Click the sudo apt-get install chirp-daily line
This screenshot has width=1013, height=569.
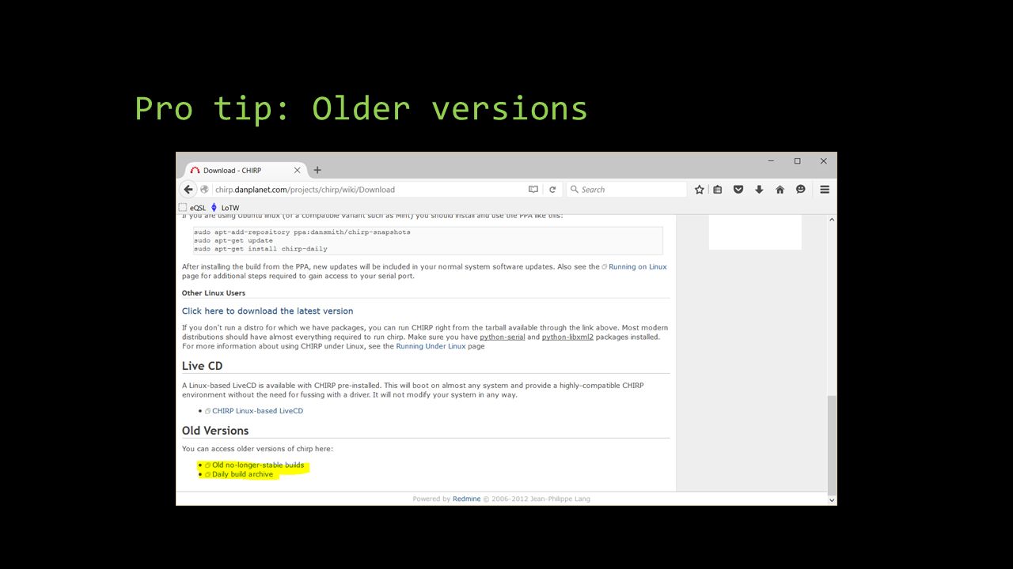[x=260, y=249]
